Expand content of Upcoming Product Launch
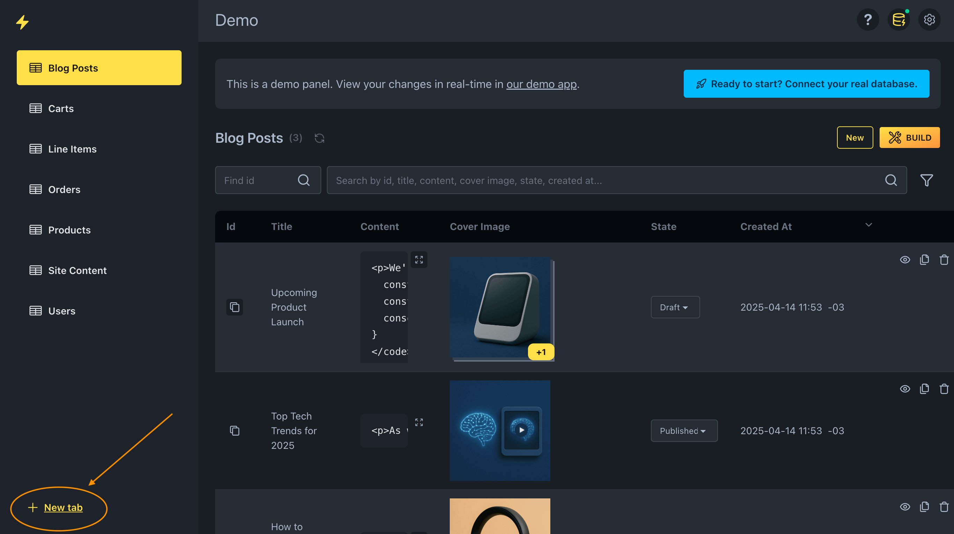The image size is (954, 534). click(x=419, y=260)
